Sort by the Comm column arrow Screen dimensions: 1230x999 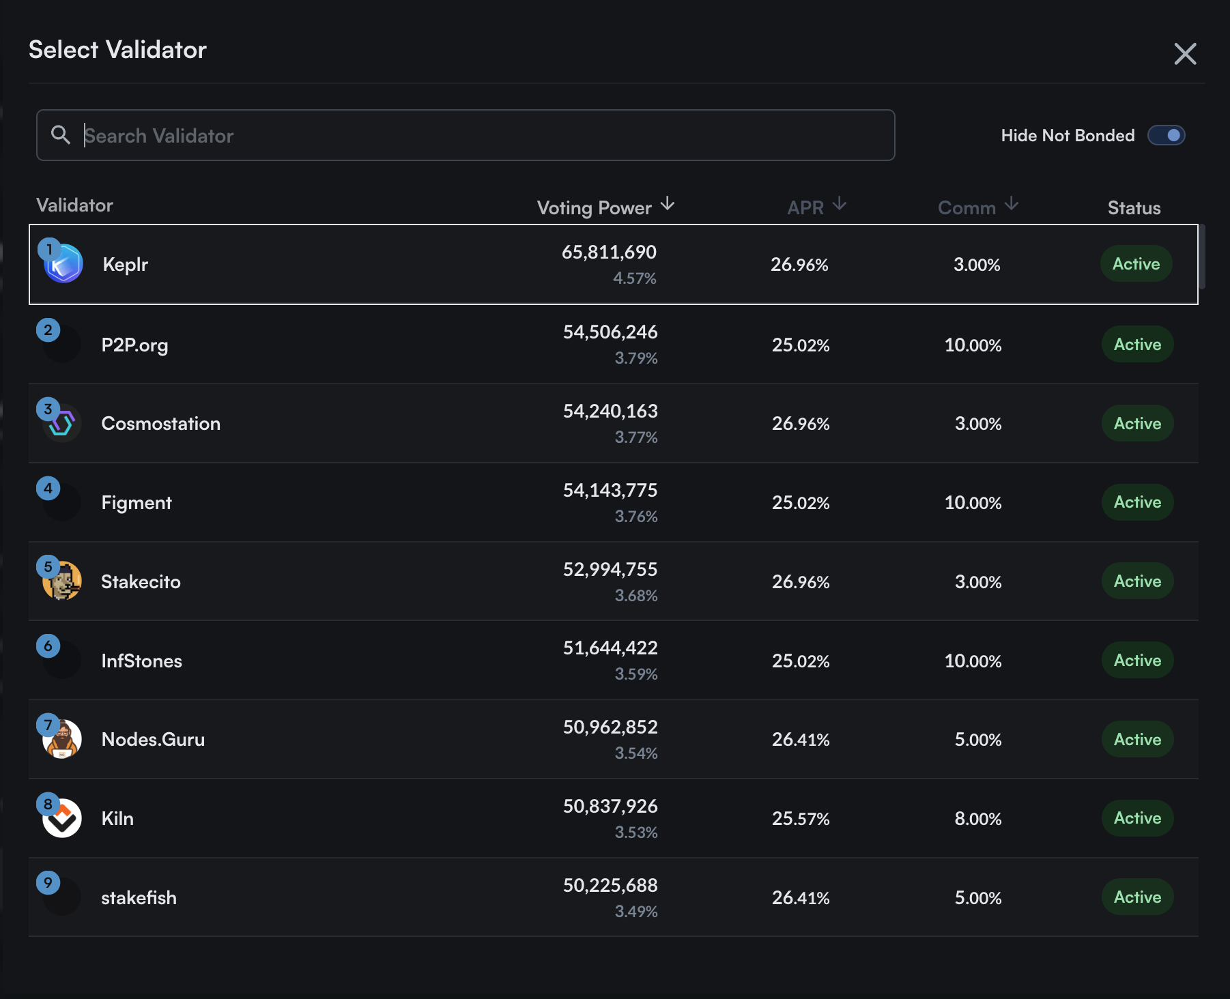[1012, 205]
